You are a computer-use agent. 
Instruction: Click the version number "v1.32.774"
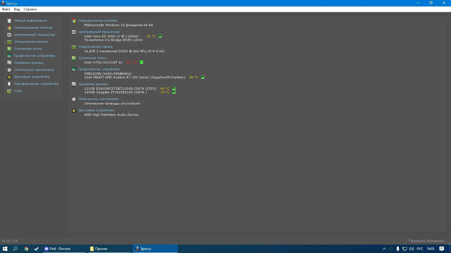coord(10,241)
